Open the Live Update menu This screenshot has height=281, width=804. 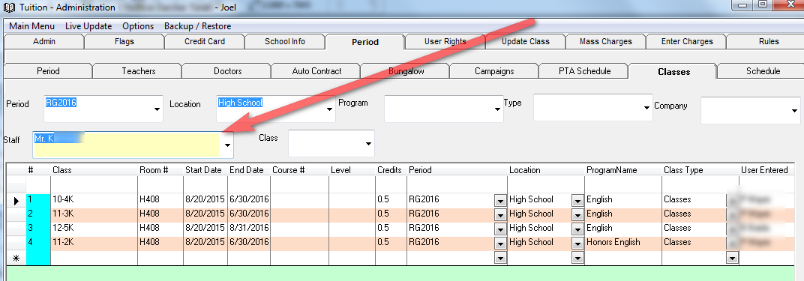(x=88, y=26)
